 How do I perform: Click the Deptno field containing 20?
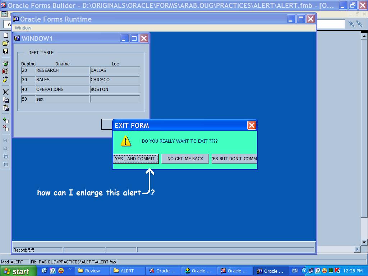28,70
